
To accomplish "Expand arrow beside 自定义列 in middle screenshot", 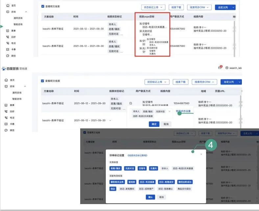I will click(240, 82).
